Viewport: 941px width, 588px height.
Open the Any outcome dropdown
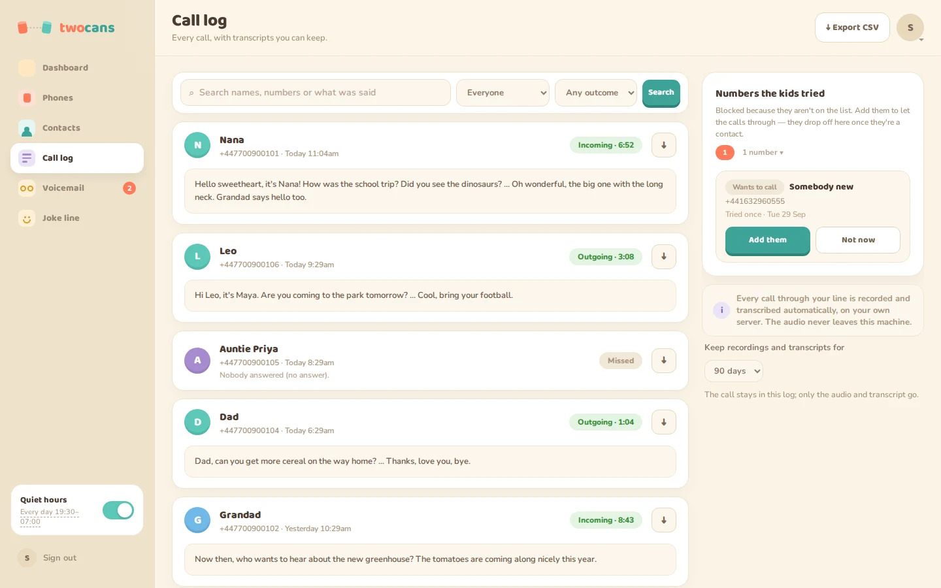pyautogui.click(x=596, y=93)
